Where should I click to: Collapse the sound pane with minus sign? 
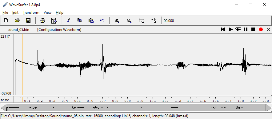click(2, 30)
